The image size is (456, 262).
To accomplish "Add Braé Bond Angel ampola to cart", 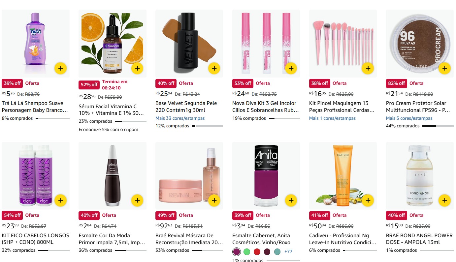I will [x=445, y=200].
